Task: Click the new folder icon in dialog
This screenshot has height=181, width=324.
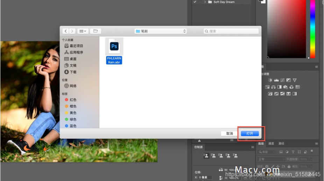Action: pyautogui.click(x=96, y=31)
